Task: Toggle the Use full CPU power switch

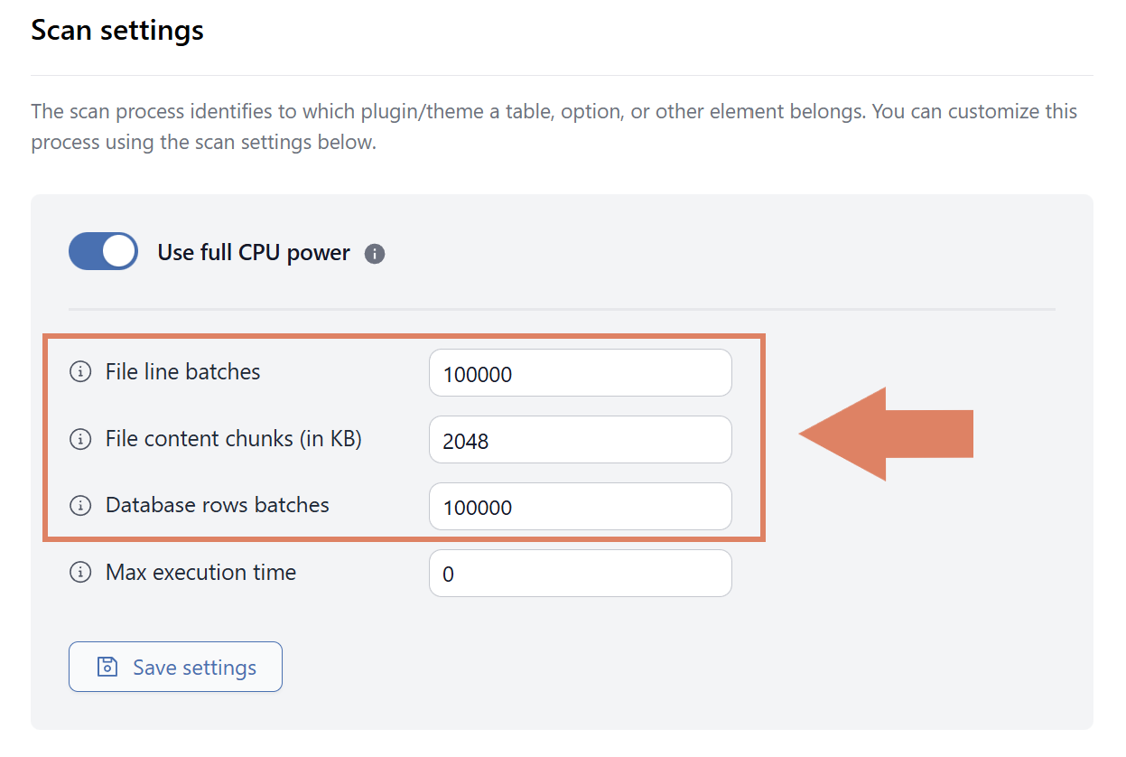Action: [x=103, y=252]
